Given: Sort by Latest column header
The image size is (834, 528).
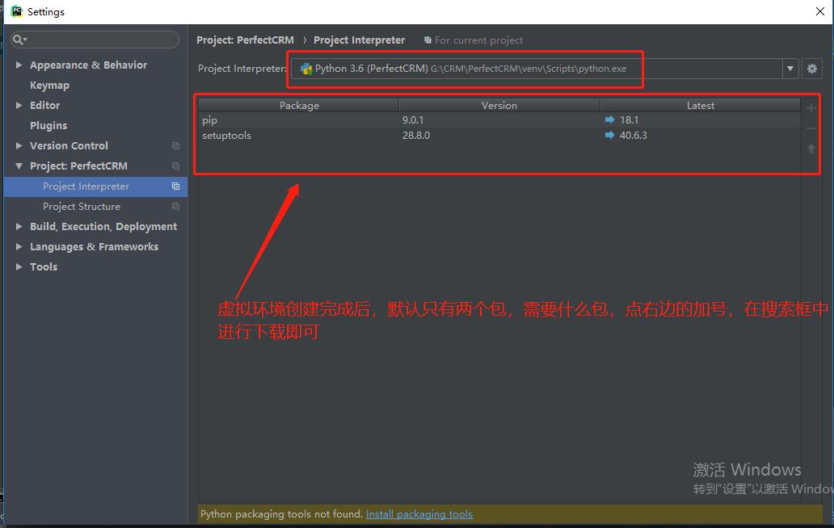Looking at the screenshot, I should [700, 105].
